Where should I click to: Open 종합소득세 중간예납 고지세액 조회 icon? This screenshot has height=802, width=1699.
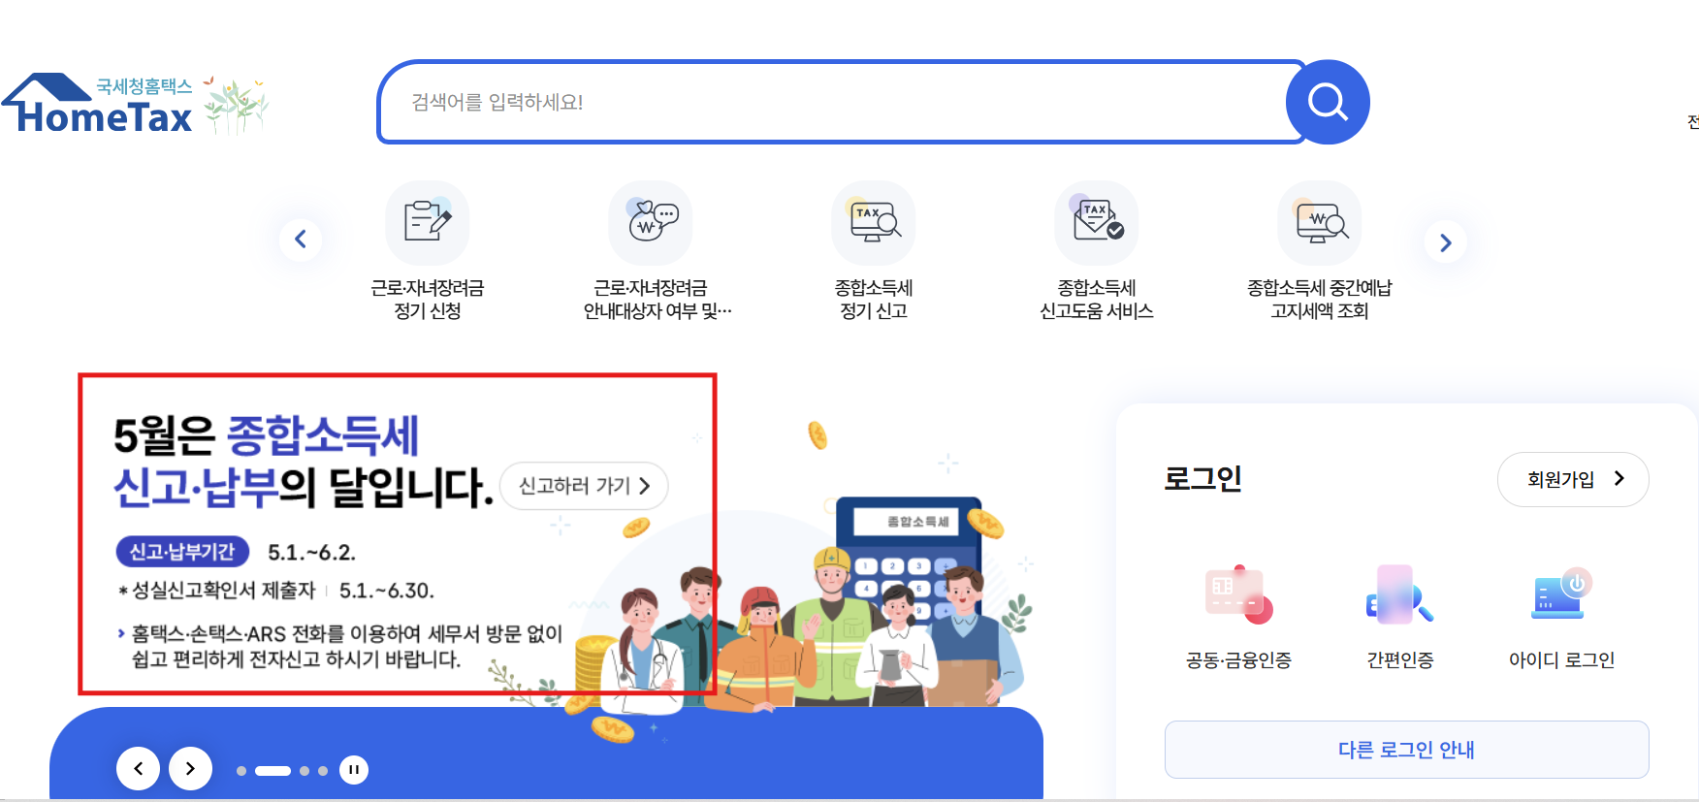click(x=1320, y=223)
